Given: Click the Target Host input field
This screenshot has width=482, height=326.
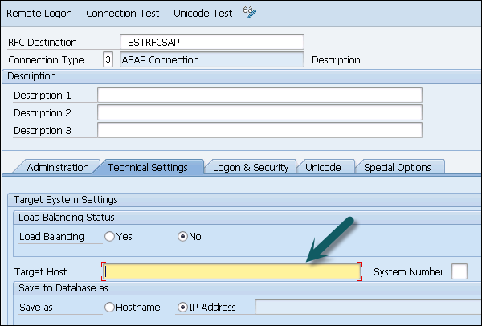Looking at the screenshot, I should pyautogui.click(x=231, y=272).
